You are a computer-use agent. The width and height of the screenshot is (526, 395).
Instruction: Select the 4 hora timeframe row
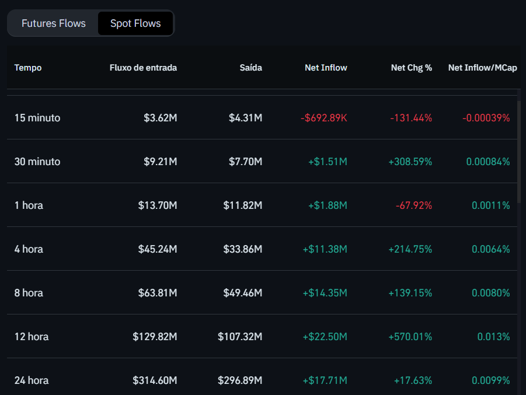[29, 249]
